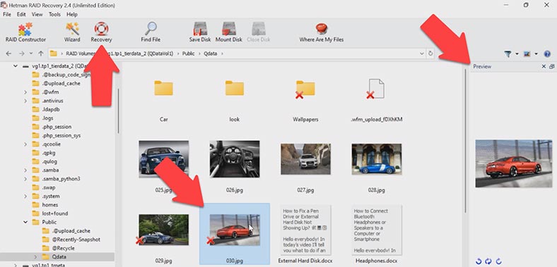Click the middle rotate preview icon

pyautogui.click(x=488, y=261)
